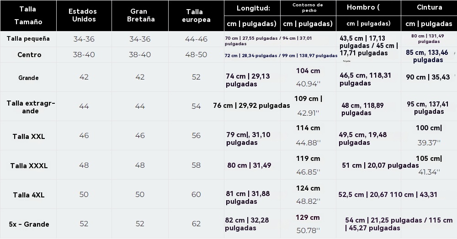
Task: Select the "Centro" size row label
Action: click(x=29, y=55)
